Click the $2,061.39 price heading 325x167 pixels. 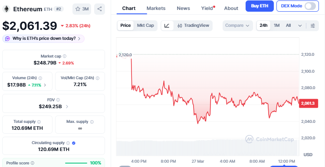click(x=30, y=26)
